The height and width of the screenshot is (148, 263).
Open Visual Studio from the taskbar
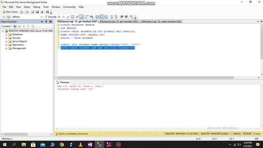tap(90, 144)
